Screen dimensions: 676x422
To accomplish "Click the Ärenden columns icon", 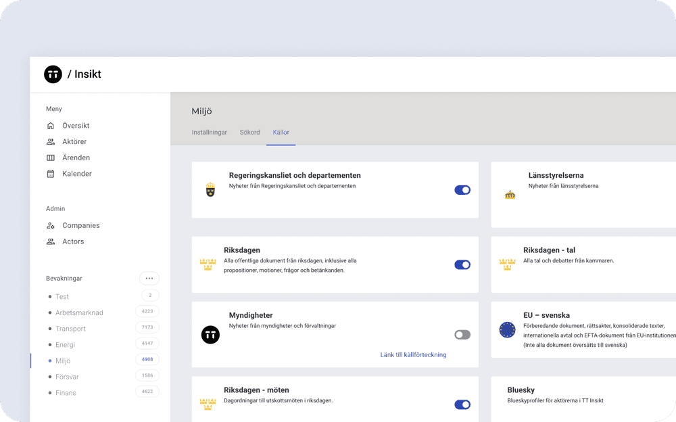I will pyautogui.click(x=51, y=158).
